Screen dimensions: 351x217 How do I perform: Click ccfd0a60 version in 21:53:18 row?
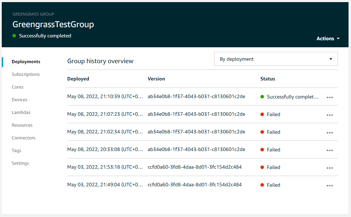[x=195, y=167]
